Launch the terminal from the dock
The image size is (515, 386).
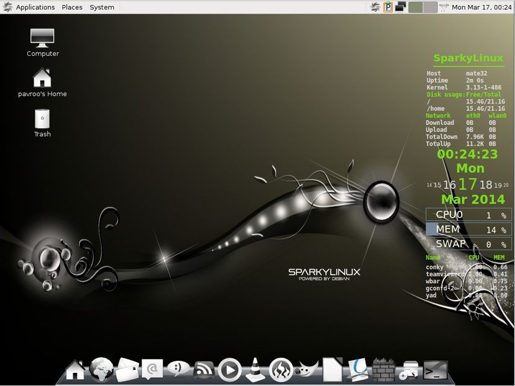tap(435, 370)
